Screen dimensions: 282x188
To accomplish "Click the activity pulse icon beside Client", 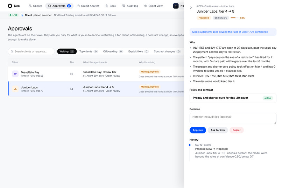I will 22,15.
